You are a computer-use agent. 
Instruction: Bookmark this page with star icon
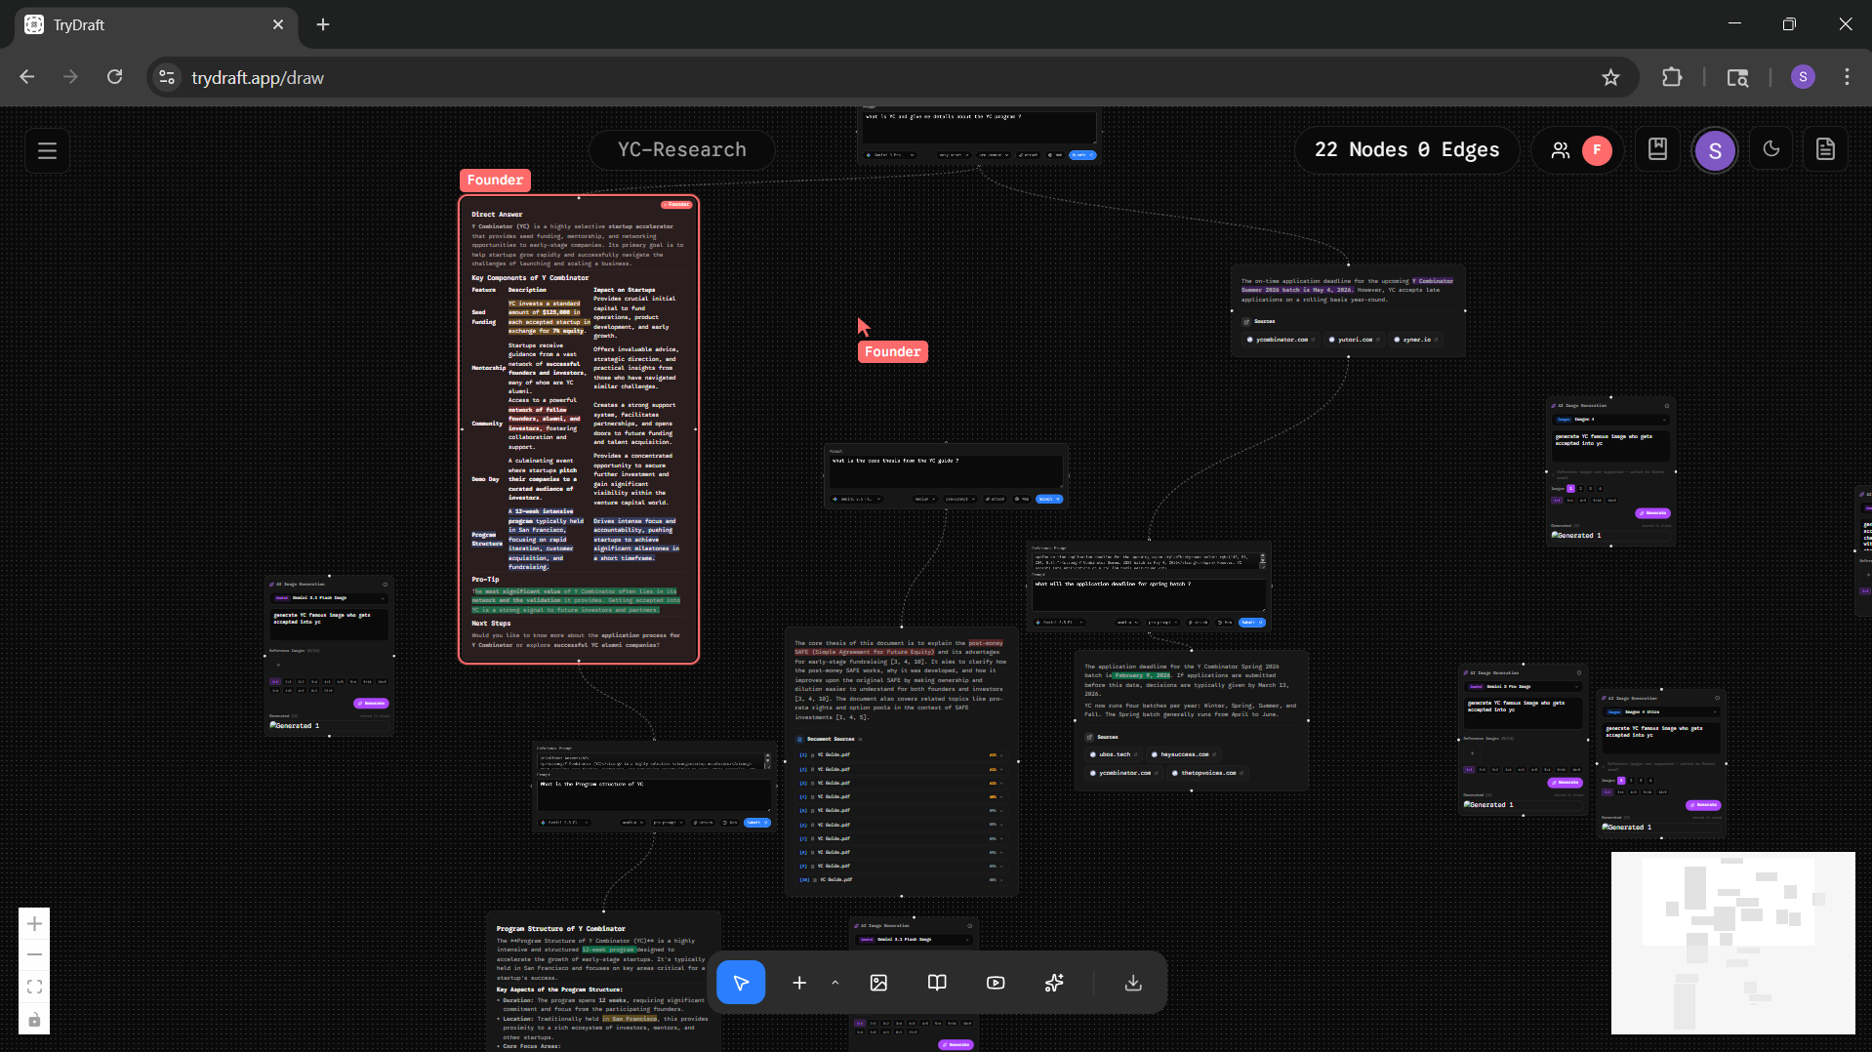1610,77
